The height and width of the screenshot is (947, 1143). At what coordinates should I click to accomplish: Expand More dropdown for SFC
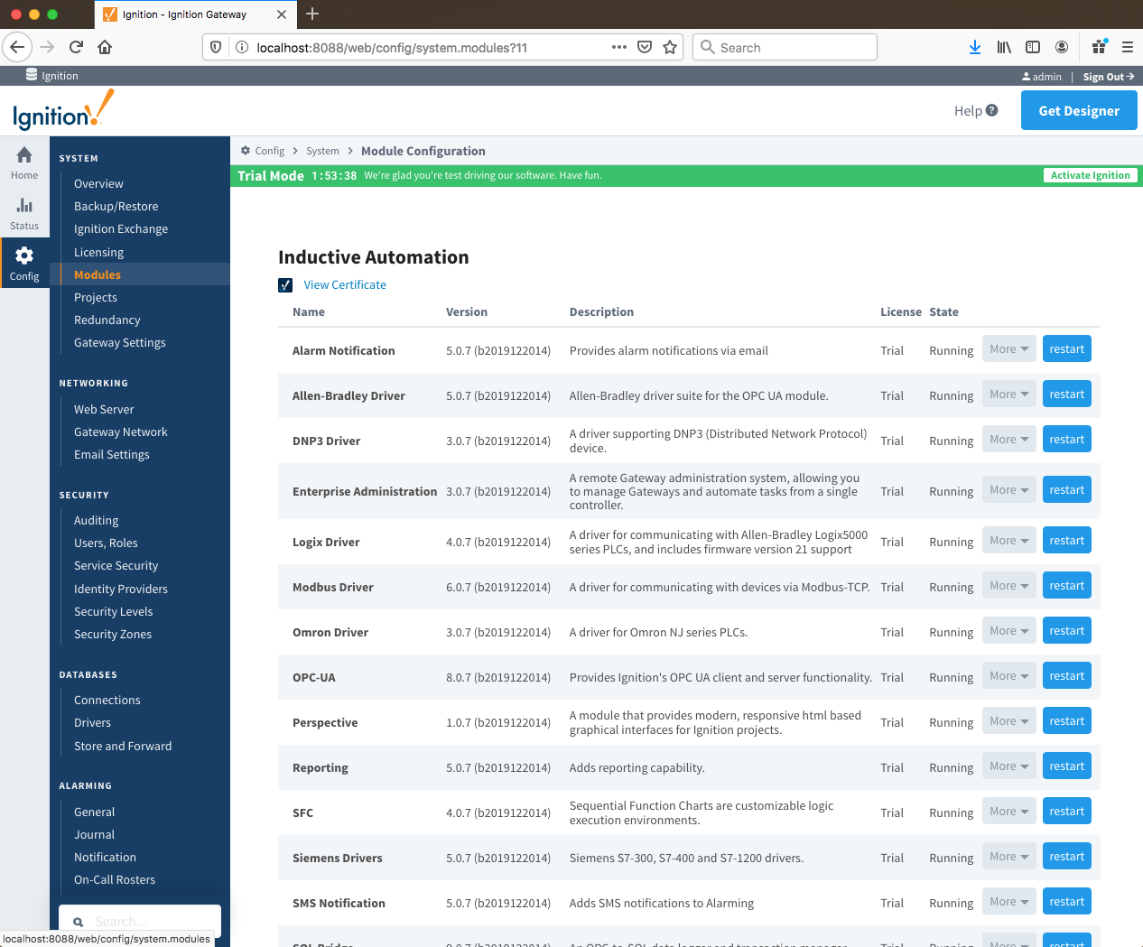pos(1008,812)
